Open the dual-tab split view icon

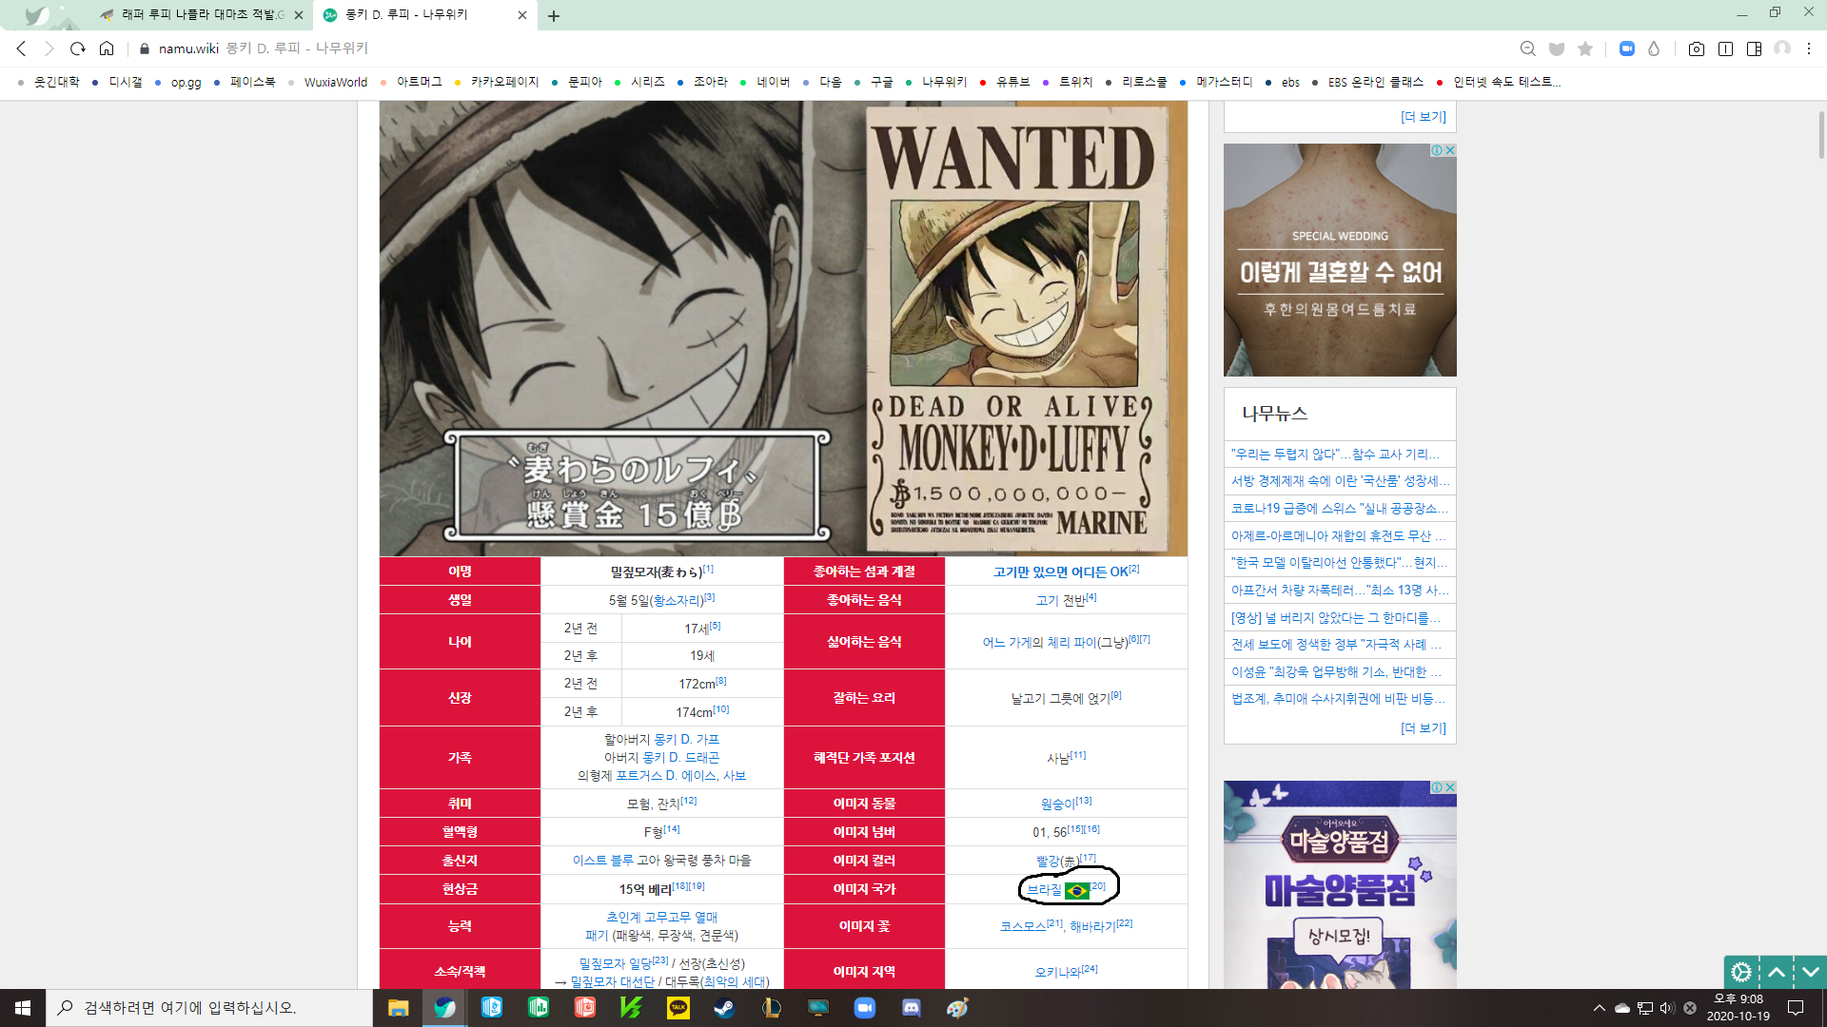coord(1725,48)
